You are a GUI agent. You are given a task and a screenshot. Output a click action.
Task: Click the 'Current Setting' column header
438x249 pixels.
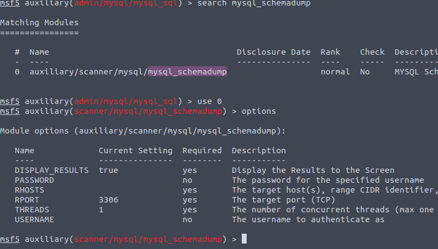pyautogui.click(x=135, y=150)
